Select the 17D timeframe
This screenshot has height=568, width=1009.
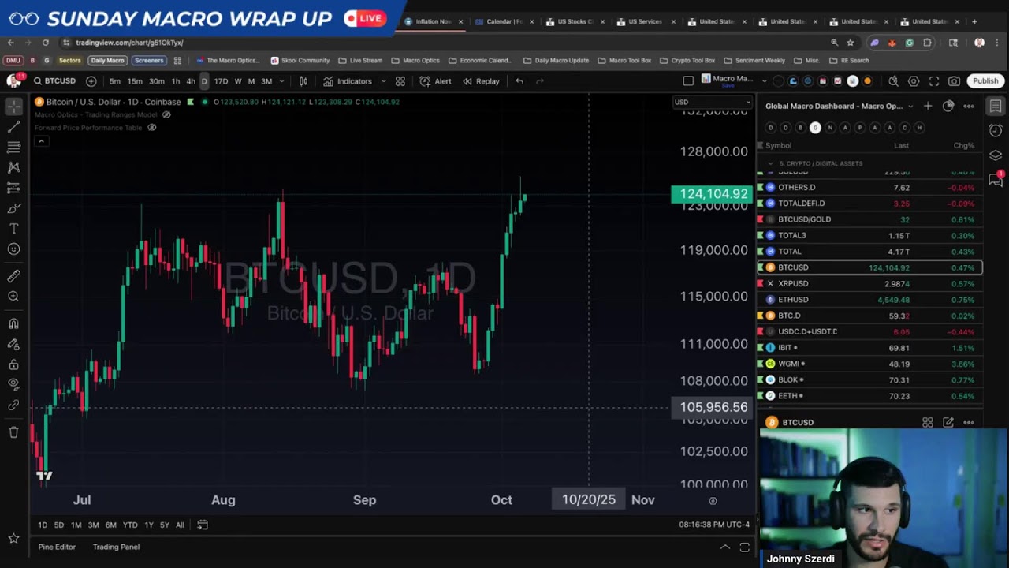click(221, 81)
